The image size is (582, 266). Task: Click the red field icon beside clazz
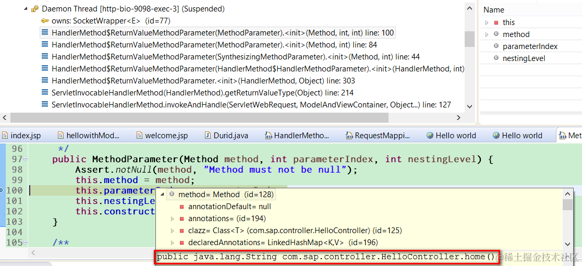[181, 231]
